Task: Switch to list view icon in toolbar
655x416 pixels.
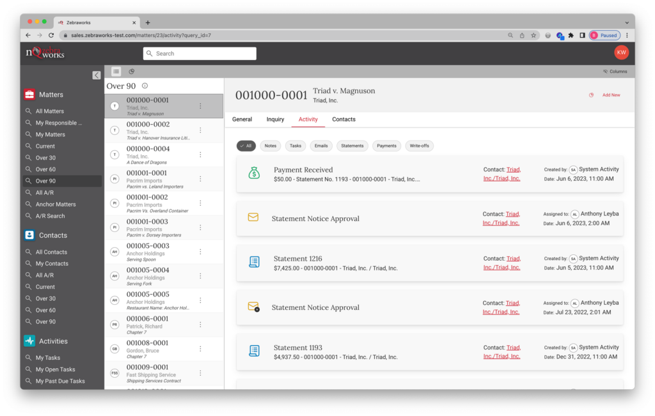Action: (x=116, y=72)
